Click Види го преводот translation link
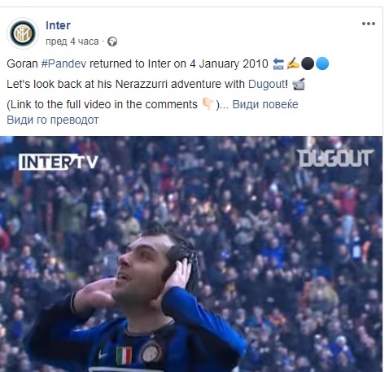Screen dimensions: 389x372 click(x=53, y=120)
